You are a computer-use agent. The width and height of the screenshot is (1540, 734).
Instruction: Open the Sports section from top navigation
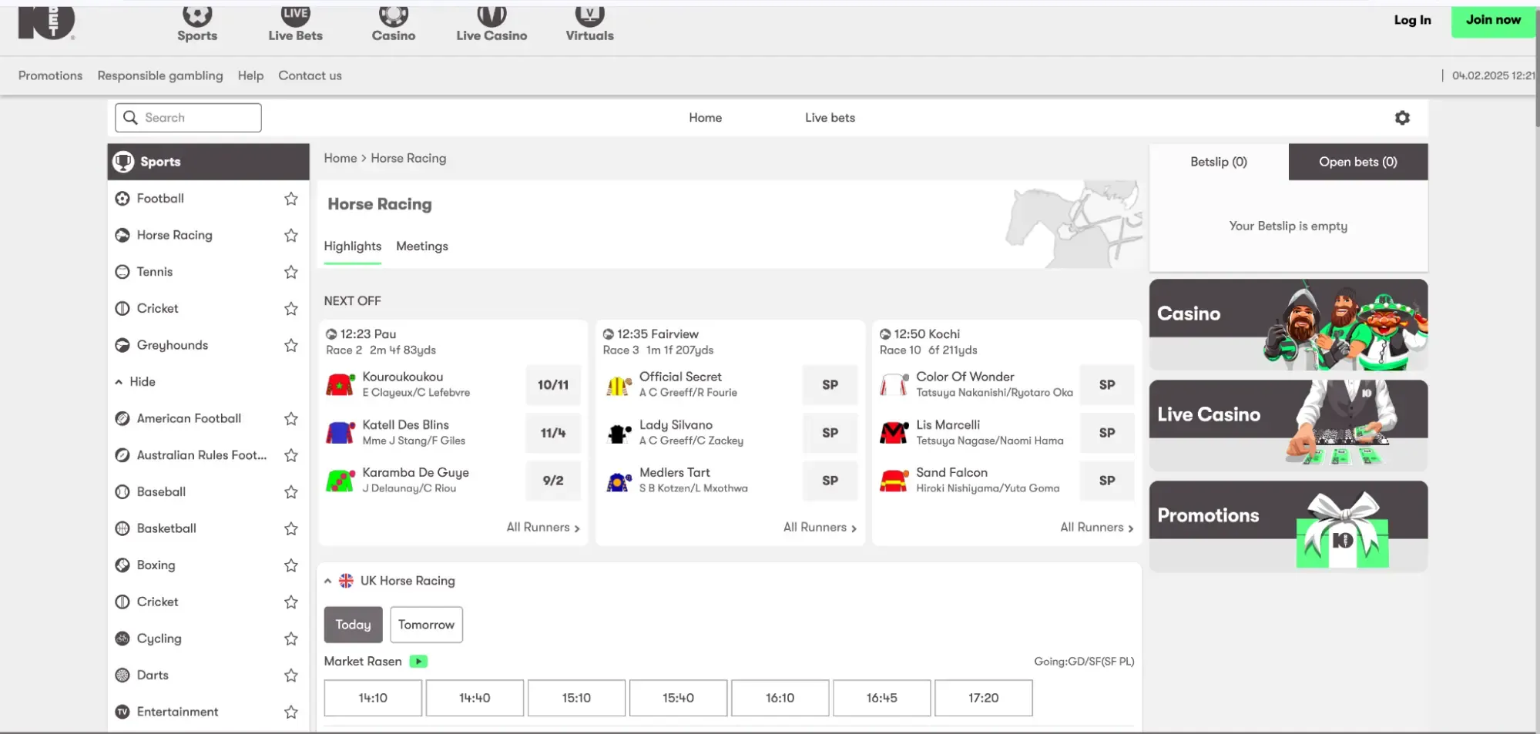[x=197, y=23]
